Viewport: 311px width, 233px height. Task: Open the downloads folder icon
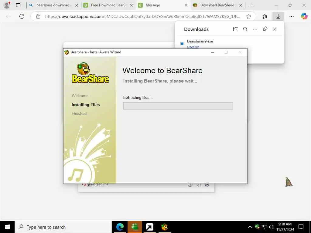[x=235, y=29]
